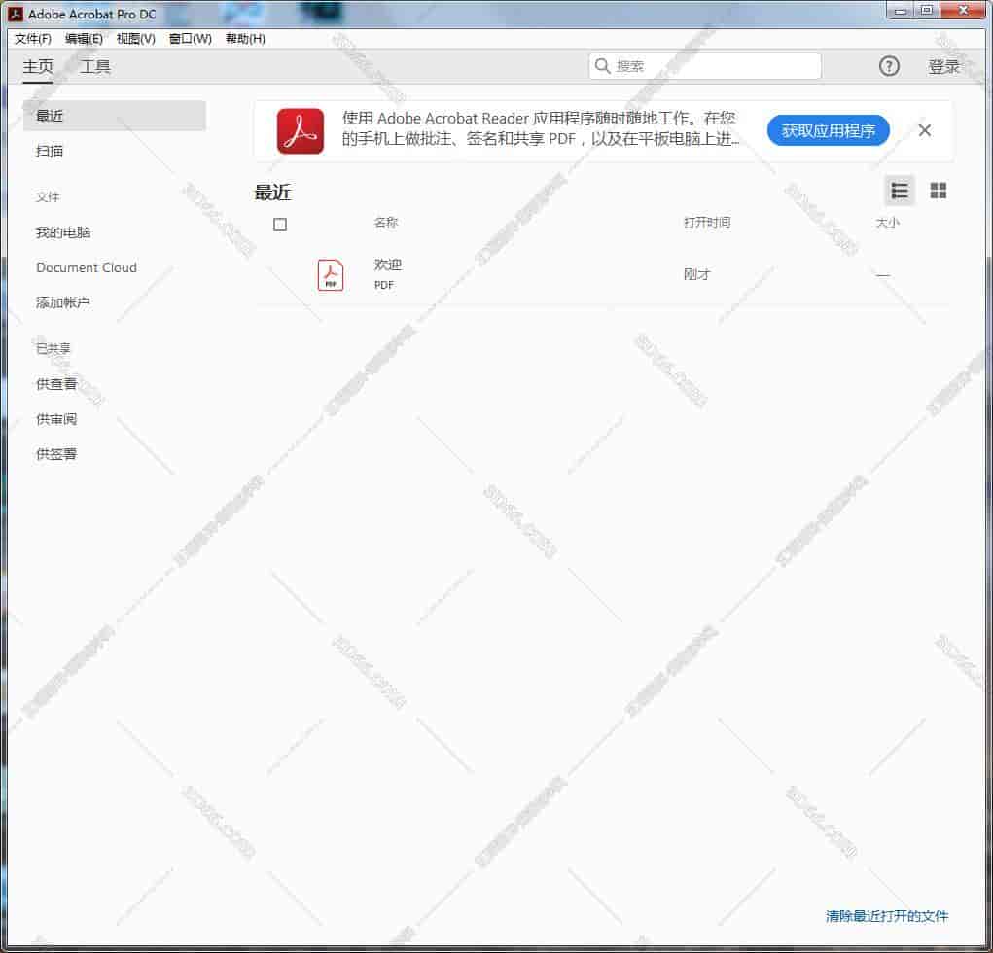The width and height of the screenshot is (993, 953).
Task: Switch to the 主页 tab
Action: point(38,66)
